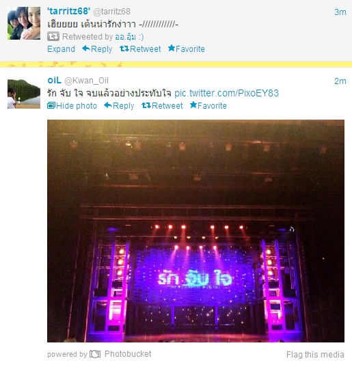Image resolution: width=352 pixels, height=365 pixels.
Task: Click Reply arrow icon on oiL tweet
Action: coord(108,105)
